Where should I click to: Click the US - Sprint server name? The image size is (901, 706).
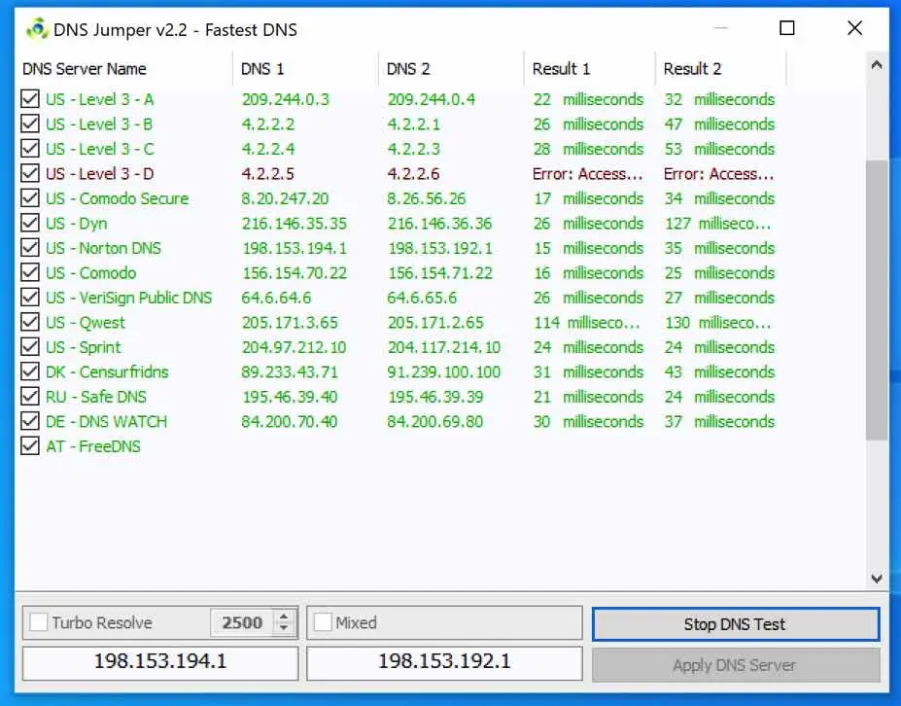(x=84, y=346)
